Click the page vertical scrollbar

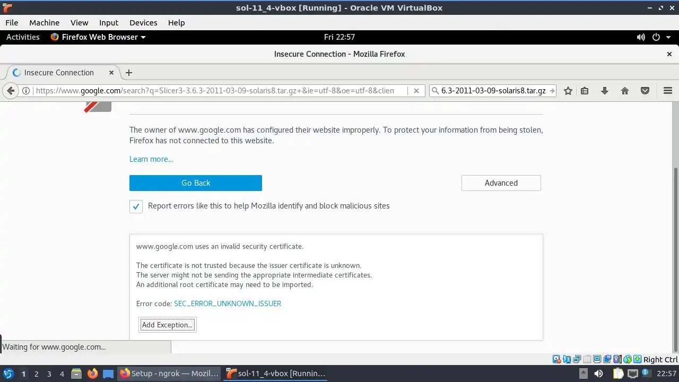pos(675,260)
